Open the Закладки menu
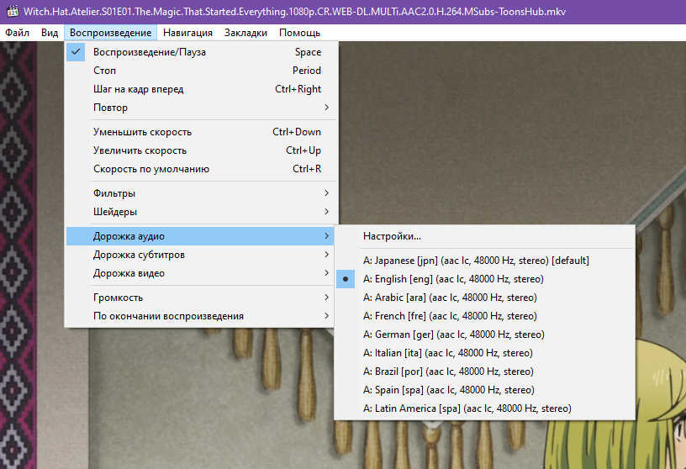 click(x=245, y=33)
